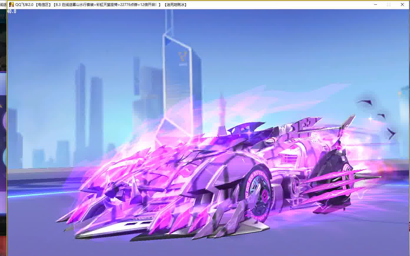Minimize the QQ飞车2.0 game window
This screenshot has width=410, height=256.
coord(375,4)
